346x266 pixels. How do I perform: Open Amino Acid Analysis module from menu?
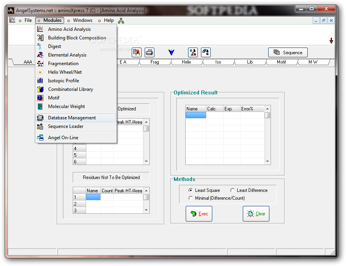pos(76,29)
